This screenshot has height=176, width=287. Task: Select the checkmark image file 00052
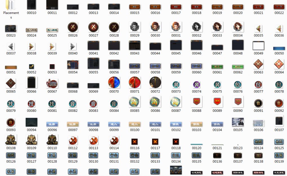pyautogui.click(x=32, y=67)
